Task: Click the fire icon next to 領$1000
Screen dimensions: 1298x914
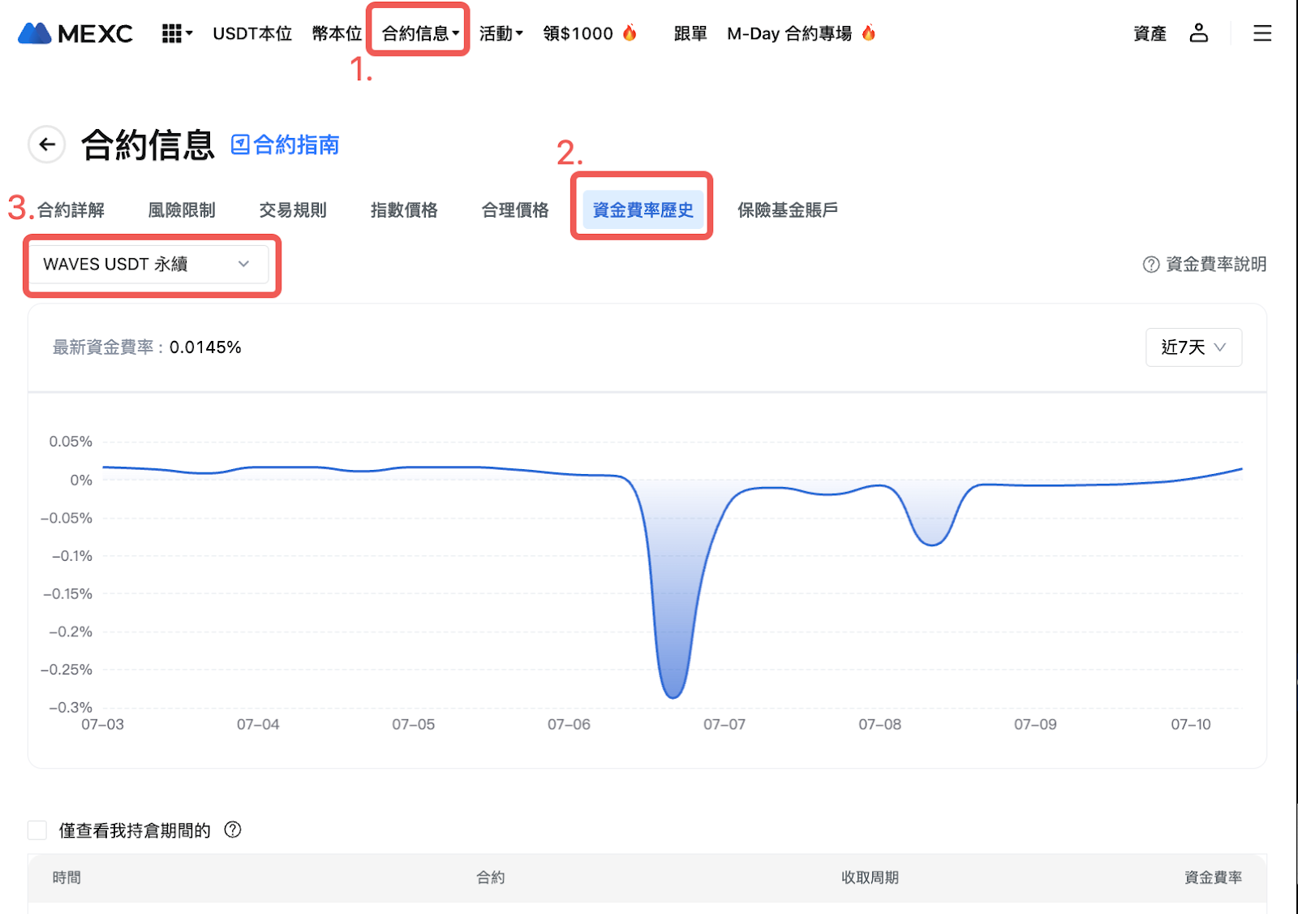Action: pos(630,32)
